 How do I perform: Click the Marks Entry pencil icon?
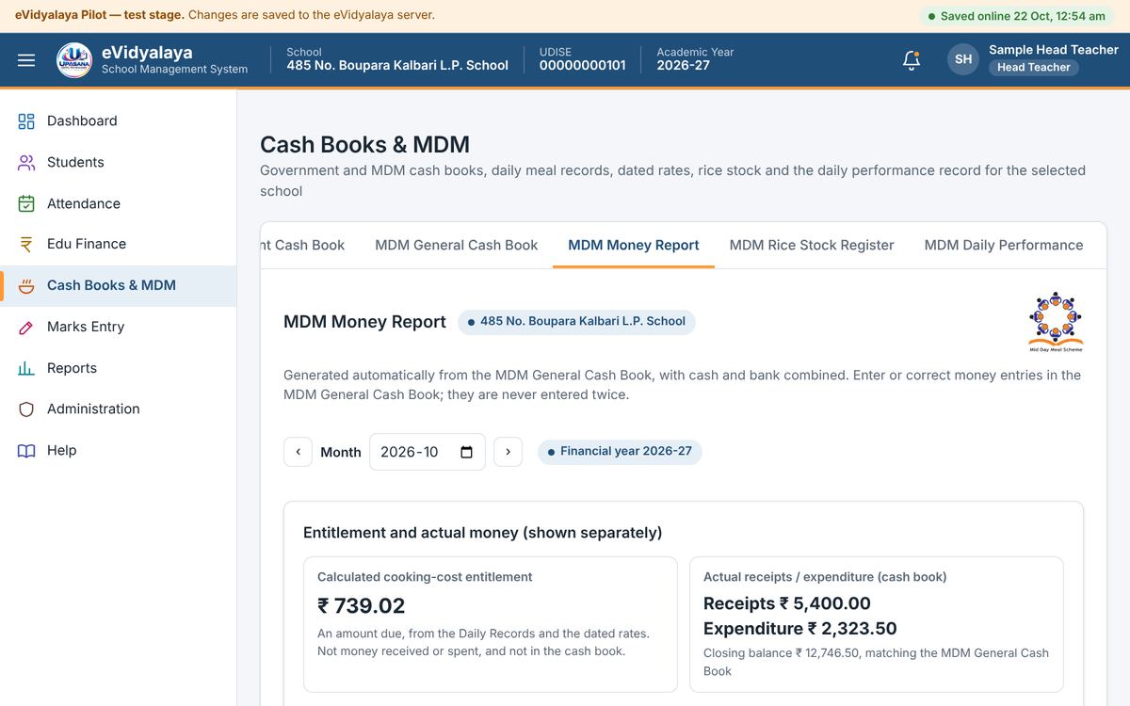(26, 328)
